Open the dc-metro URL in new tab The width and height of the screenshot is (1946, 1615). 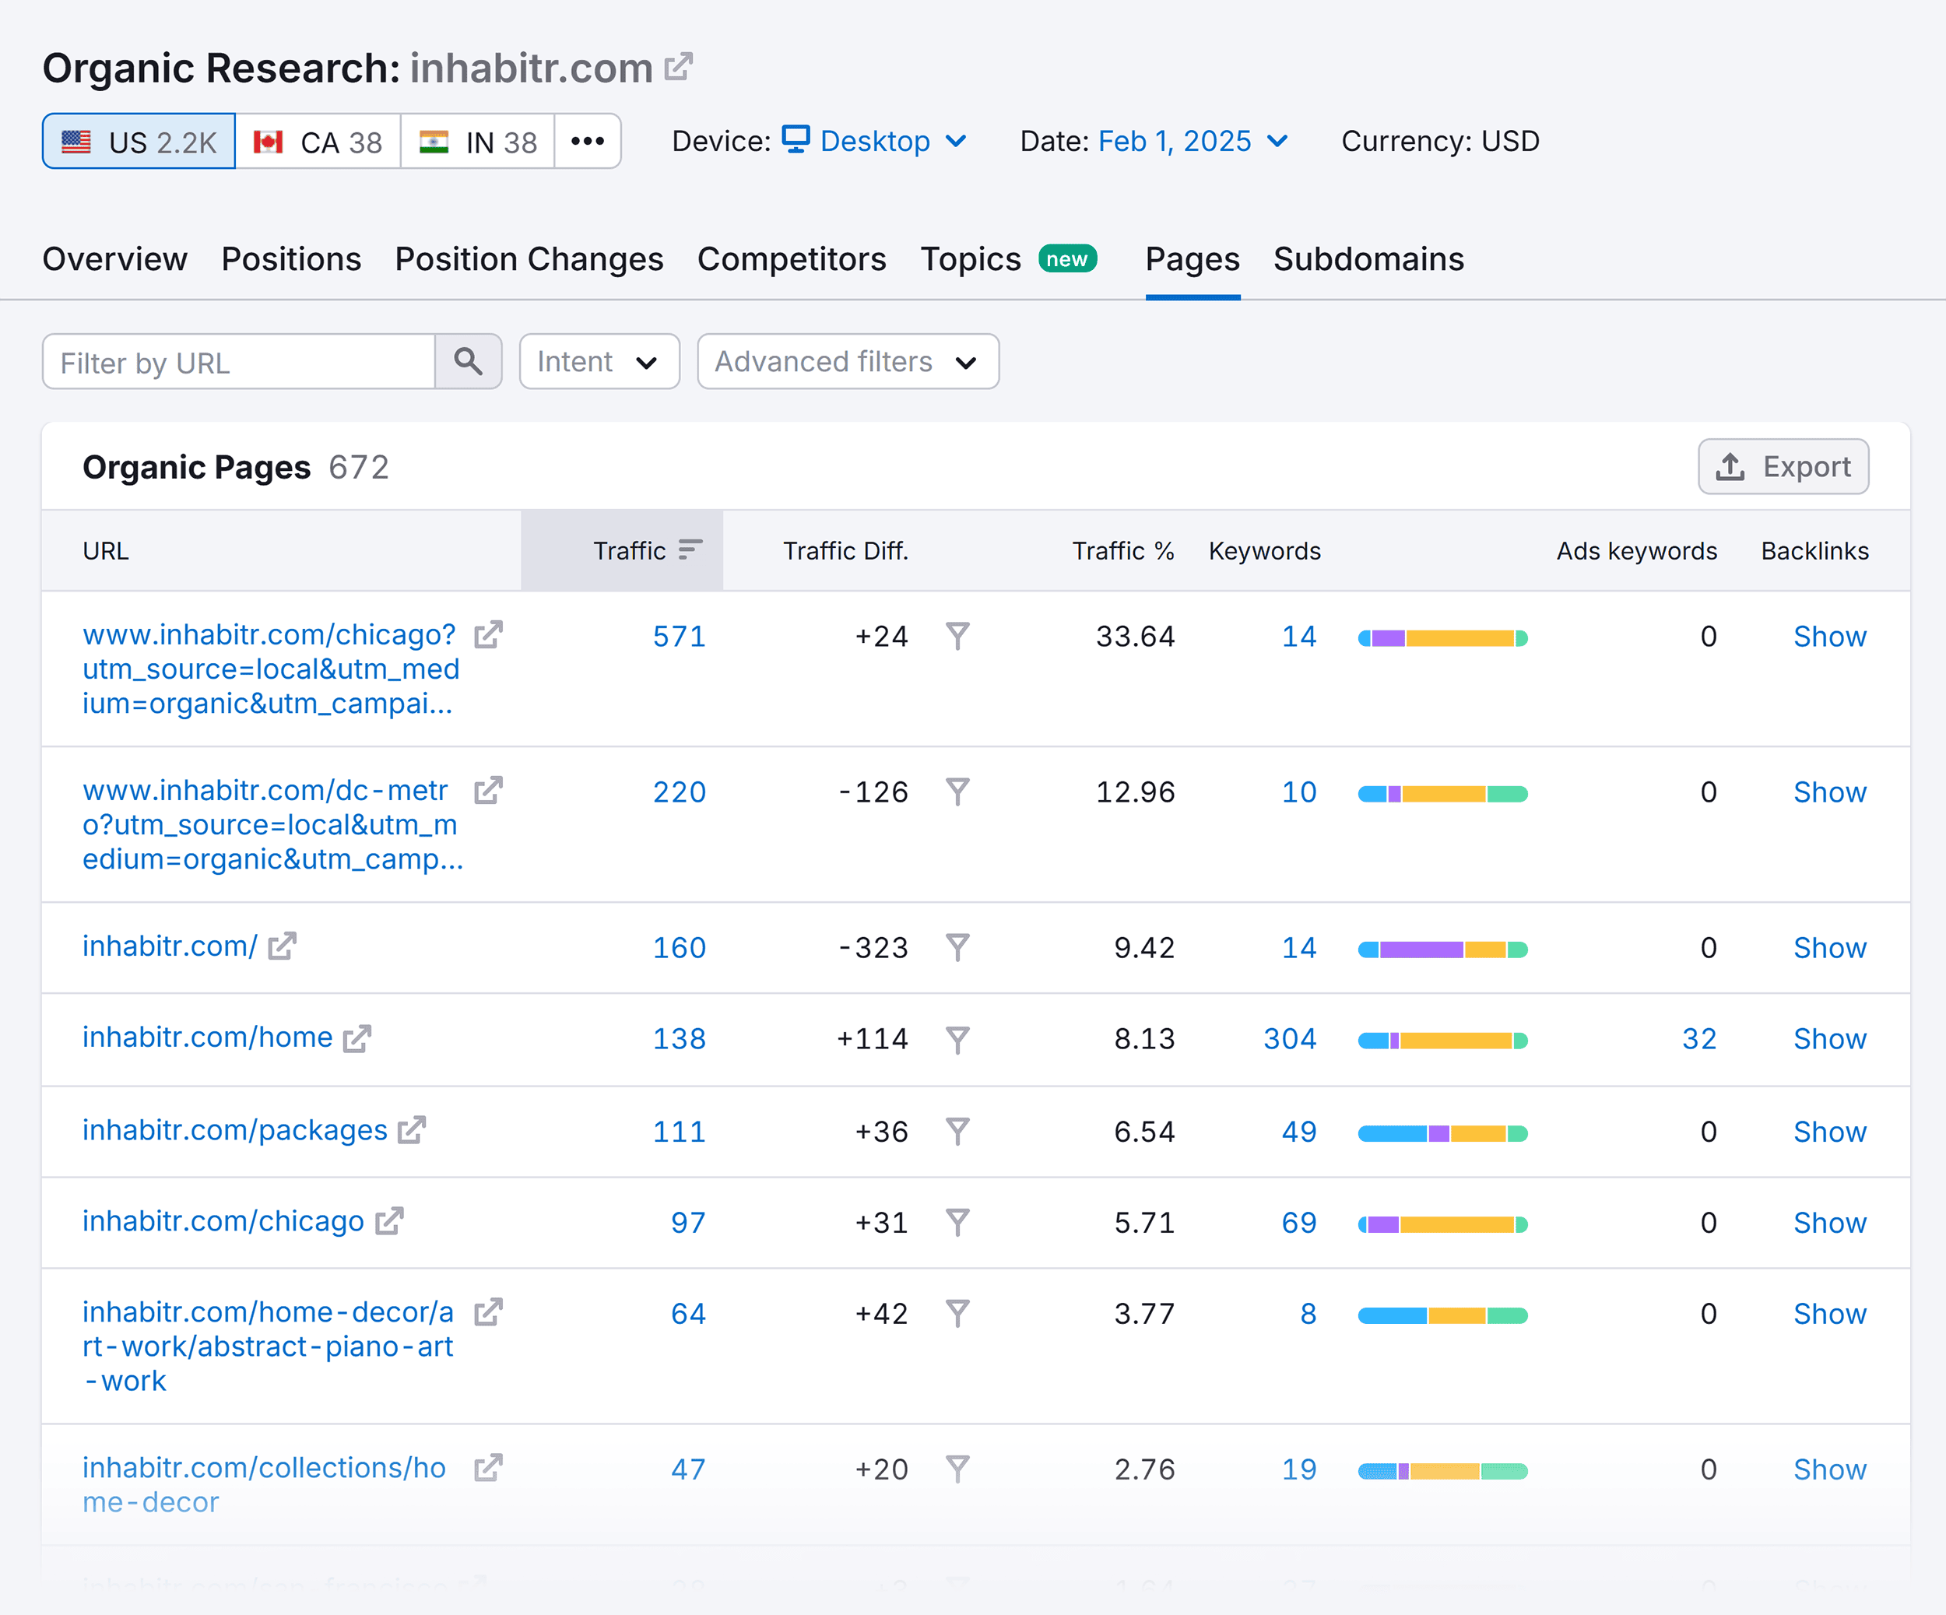pos(488,790)
